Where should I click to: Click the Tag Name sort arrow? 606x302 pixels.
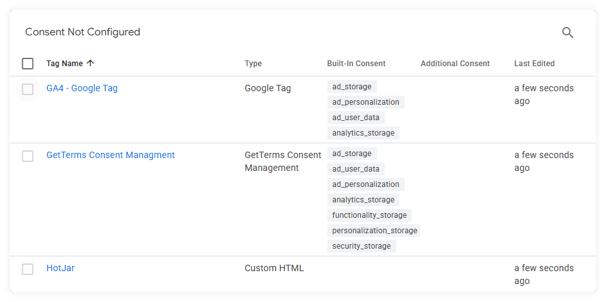90,64
